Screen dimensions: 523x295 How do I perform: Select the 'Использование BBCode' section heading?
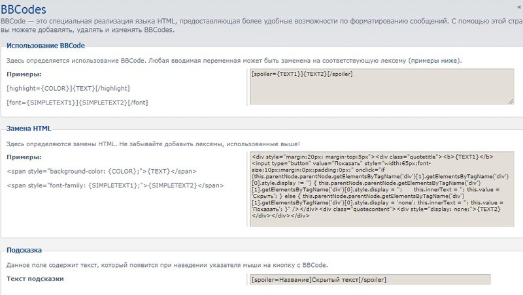[45, 45]
